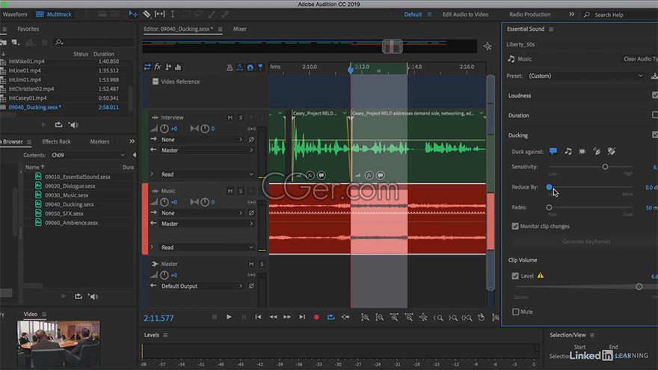Duck against Dialogue clips icon
The image size is (658, 370).
pyautogui.click(x=553, y=152)
